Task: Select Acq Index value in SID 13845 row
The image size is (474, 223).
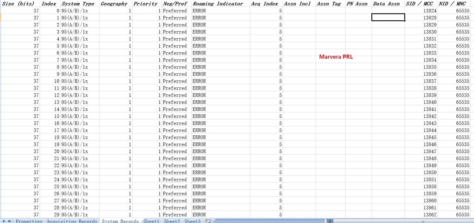Action: pos(266,137)
